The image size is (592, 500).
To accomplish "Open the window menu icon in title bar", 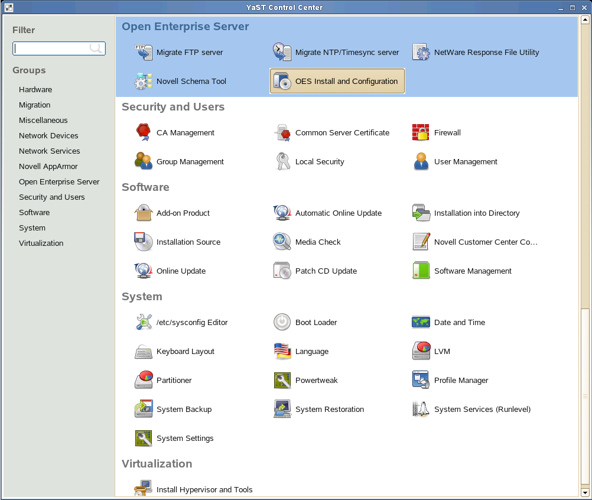I will [9, 7].
